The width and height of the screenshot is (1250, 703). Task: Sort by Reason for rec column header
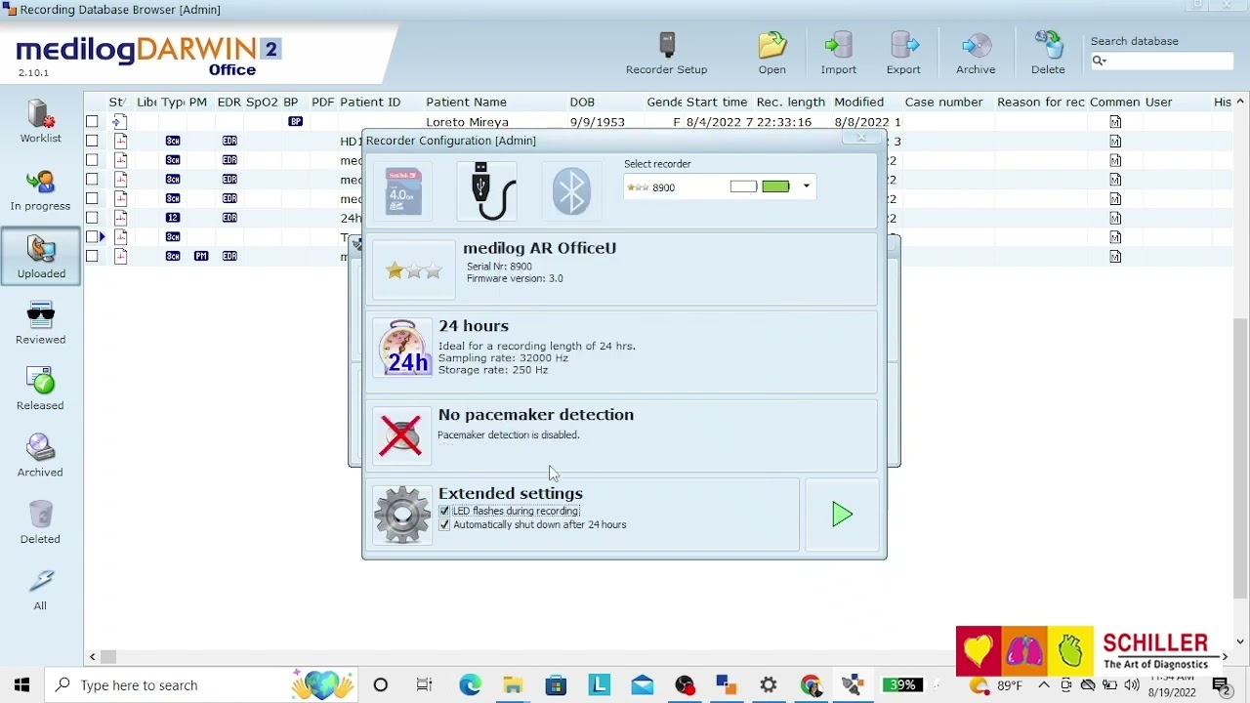[1040, 102]
